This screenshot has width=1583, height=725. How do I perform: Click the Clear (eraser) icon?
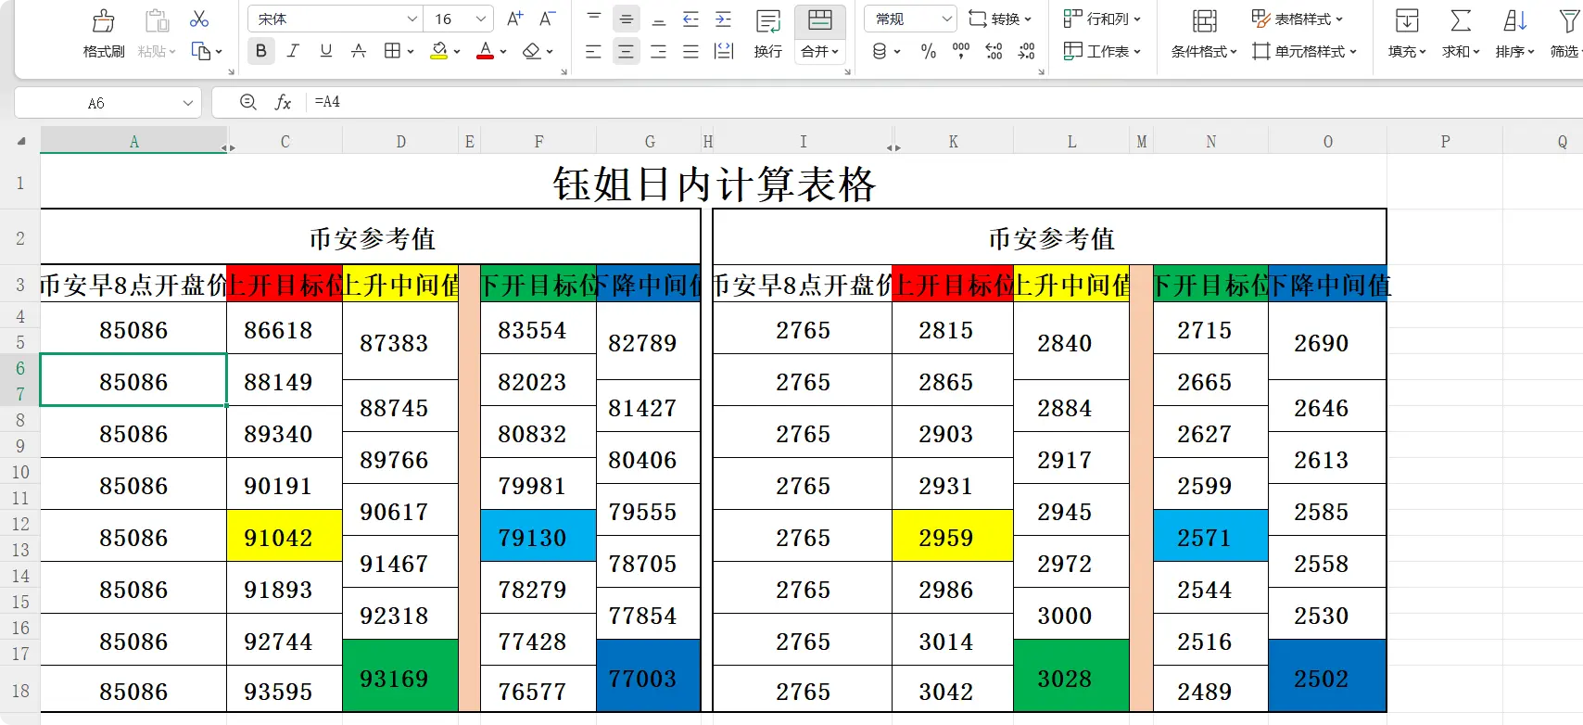pos(531,51)
